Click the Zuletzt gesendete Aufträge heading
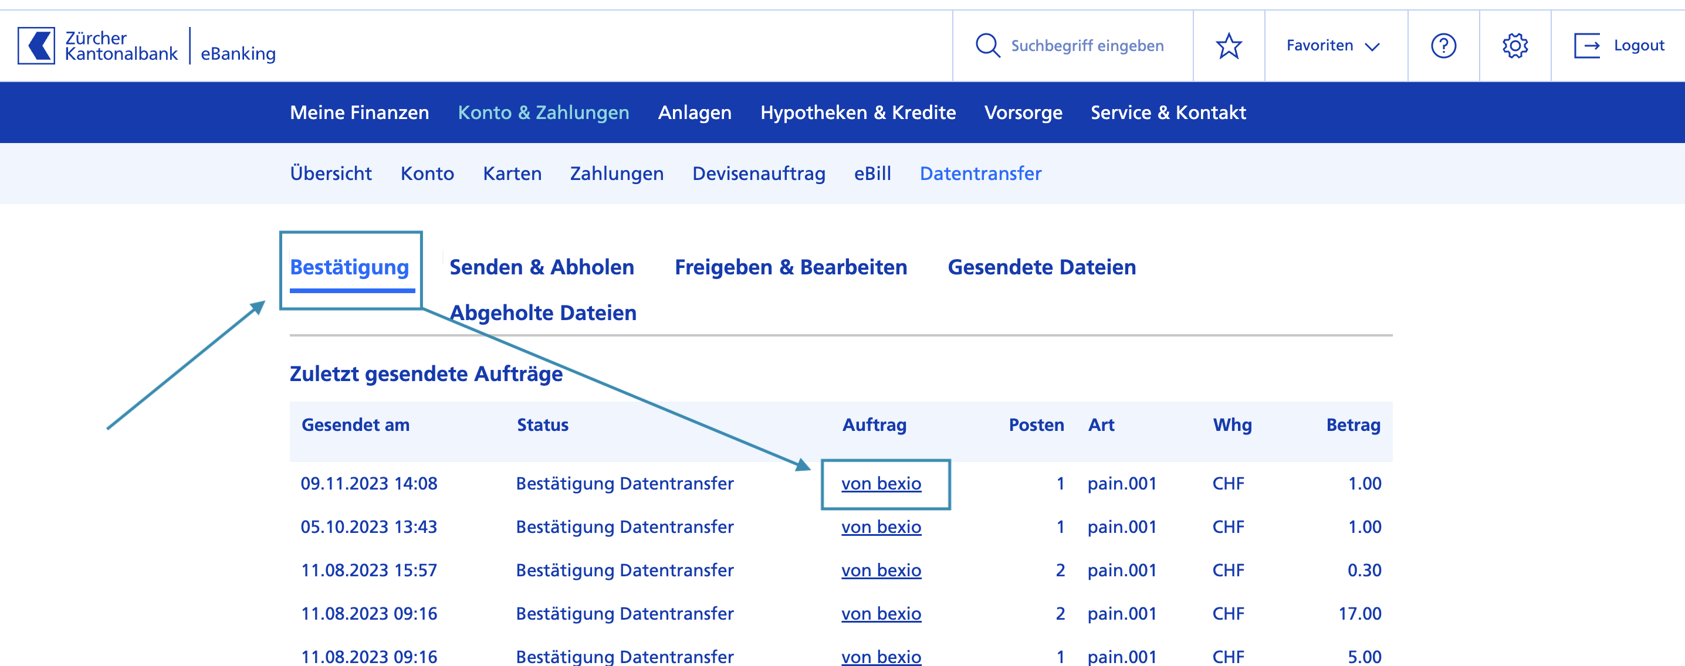Viewport: 1685px width, 666px height. coord(426,374)
